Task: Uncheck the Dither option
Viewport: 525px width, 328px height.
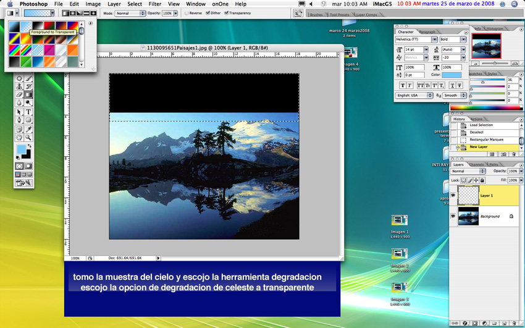Action: pyautogui.click(x=208, y=13)
